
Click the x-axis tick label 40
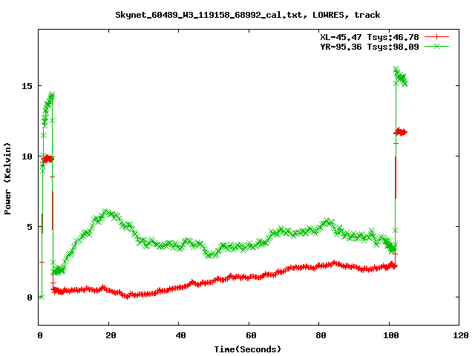coord(181,335)
